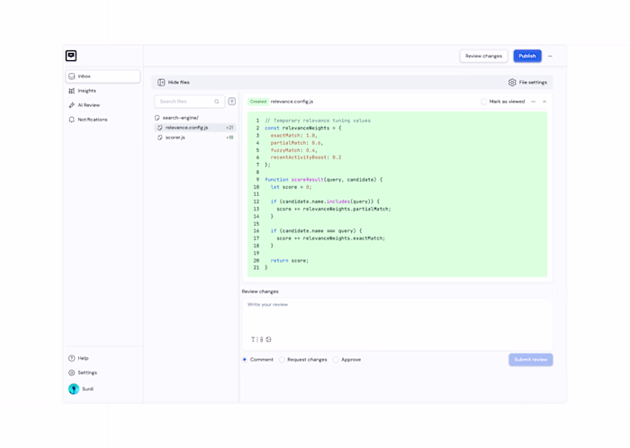
Task: Click the AI Review sparkle icon
Action: coord(71,105)
